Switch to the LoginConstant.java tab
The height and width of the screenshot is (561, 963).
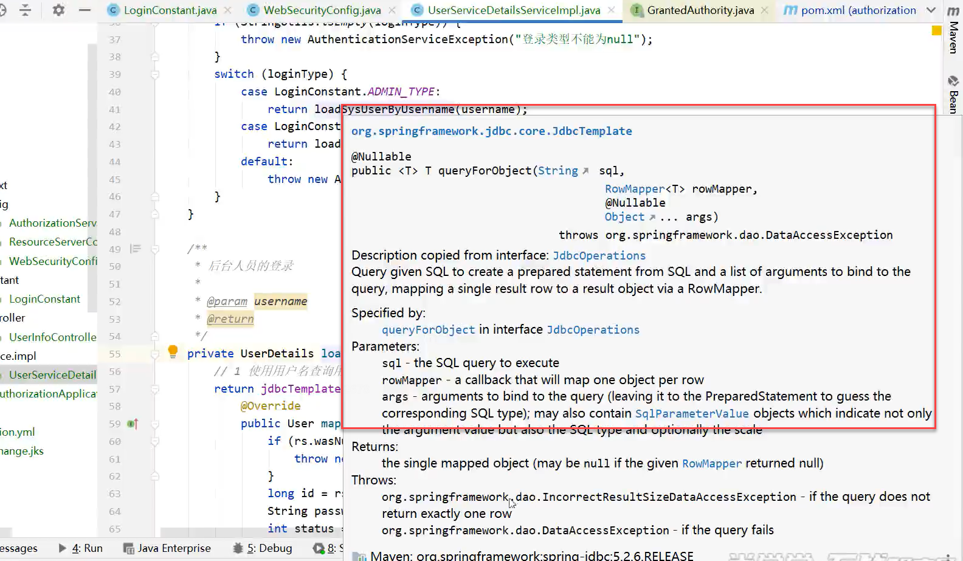coord(170,10)
